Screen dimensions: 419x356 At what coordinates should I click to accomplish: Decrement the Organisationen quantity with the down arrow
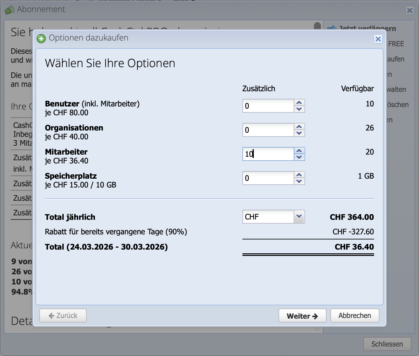click(x=299, y=132)
